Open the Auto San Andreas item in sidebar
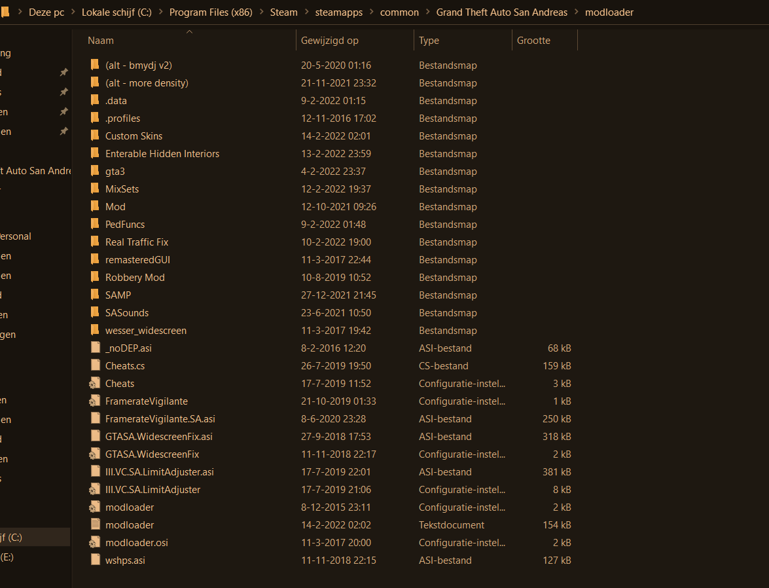Image resolution: width=769 pixels, height=588 pixels. click(35, 170)
